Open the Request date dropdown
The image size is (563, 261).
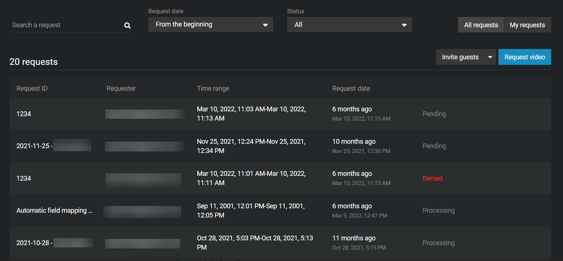click(211, 25)
